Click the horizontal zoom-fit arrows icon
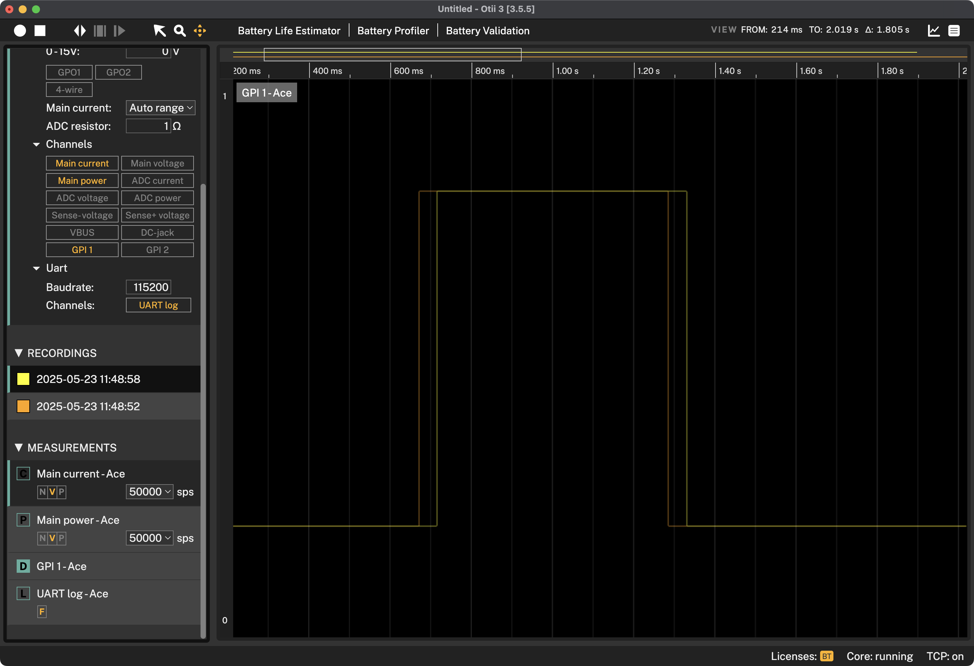 pos(80,31)
